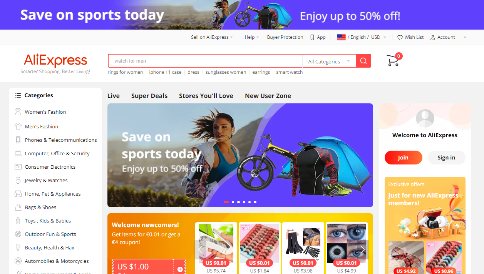
Task: Click the Consumer Electronics camera icon
Action: 18,167
